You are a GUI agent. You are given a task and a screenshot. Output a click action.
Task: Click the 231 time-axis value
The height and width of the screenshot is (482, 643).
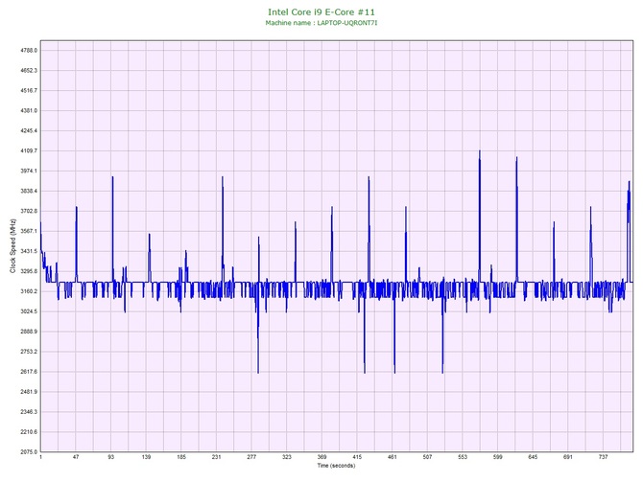217,457
